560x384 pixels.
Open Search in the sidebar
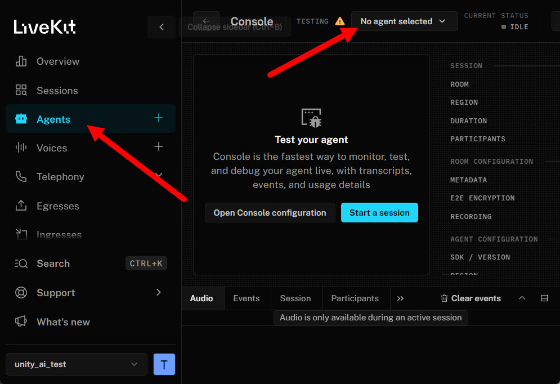pos(91,264)
